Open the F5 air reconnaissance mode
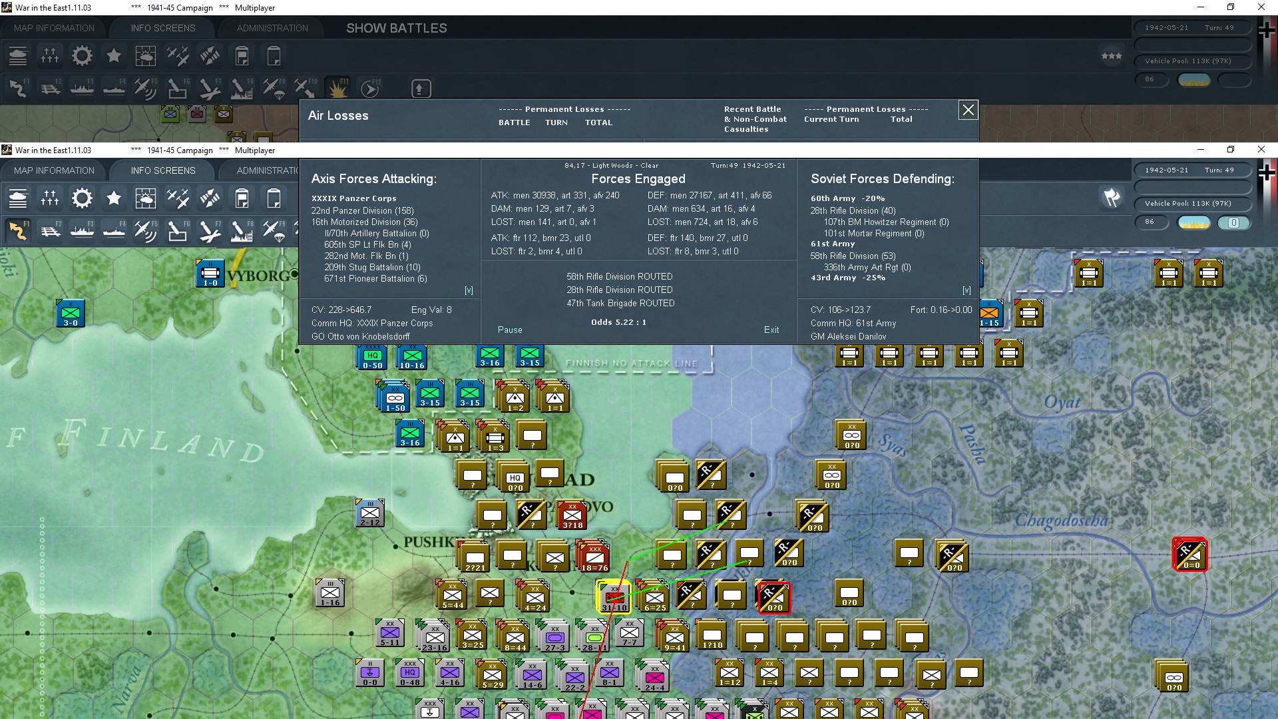The image size is (1278, 719). 146,231
